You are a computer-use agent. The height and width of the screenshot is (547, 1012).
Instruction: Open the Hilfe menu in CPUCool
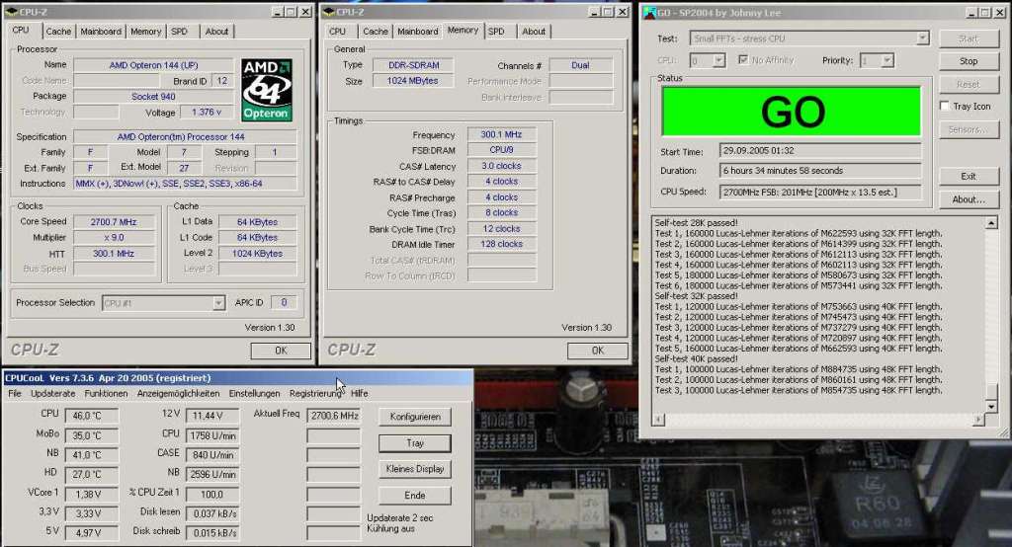(x=360, y=394)
